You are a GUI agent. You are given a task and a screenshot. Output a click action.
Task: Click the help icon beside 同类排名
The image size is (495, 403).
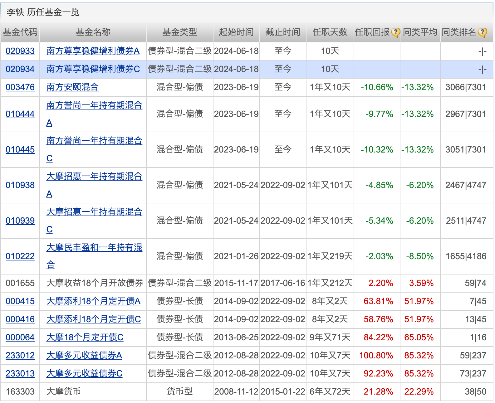[483, 32]
